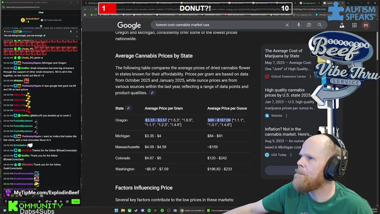Go to Google home via logo
The width and height of the screenshot is (380, 214).
(129, 26)
